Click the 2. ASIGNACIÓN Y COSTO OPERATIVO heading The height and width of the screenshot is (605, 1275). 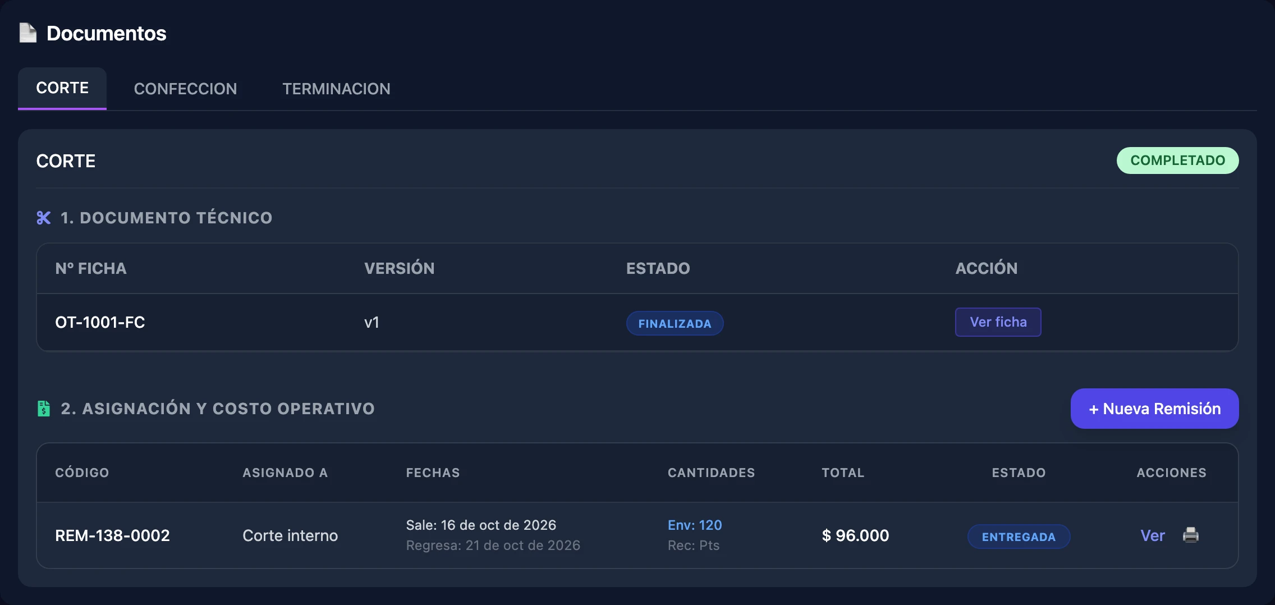[218, 409]
